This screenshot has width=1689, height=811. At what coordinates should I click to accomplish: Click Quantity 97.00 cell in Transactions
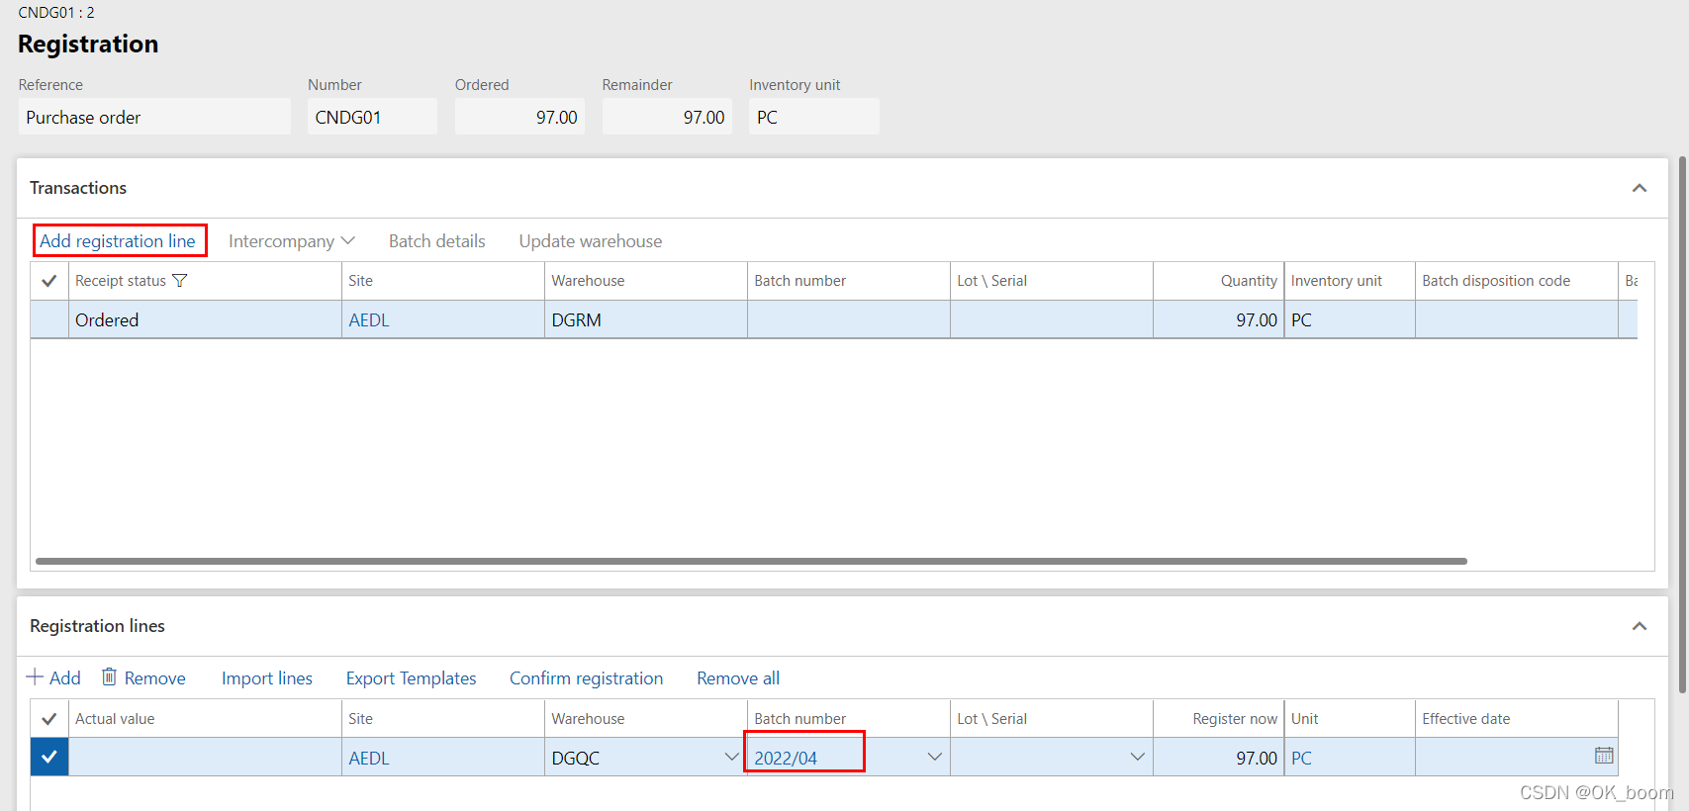[1218, 319]
